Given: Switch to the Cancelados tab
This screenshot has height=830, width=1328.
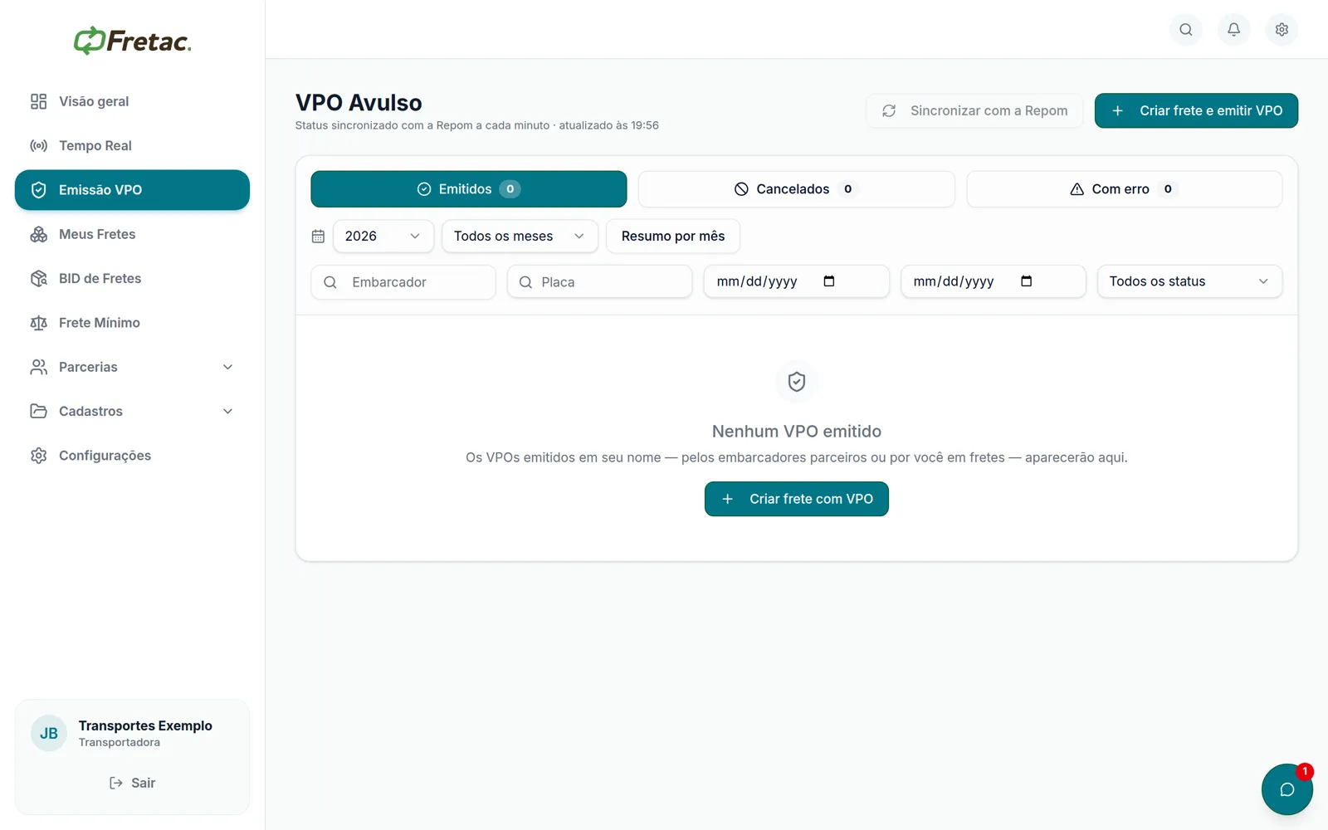Looking at the screenshot, I should click(x=797, y=189).
